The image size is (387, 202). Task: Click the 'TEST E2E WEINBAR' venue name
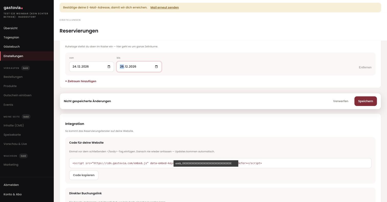coord(26,15)
